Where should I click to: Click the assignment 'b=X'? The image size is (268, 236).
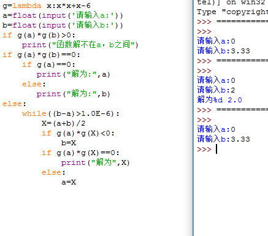69,143
